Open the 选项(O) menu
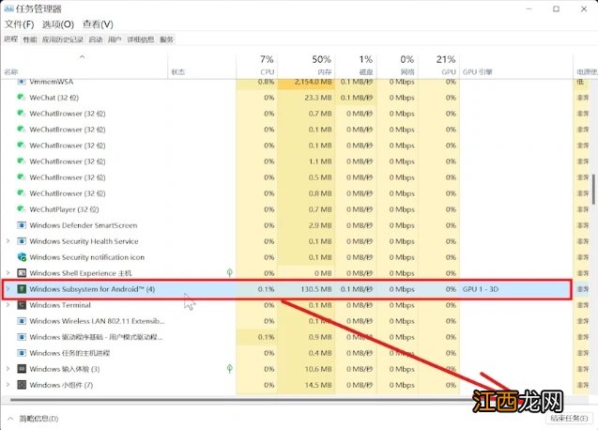The image size is (598, 430). pyautogui.click(x=58, y=24)
